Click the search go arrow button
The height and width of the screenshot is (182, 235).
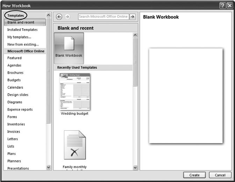pyautogui.click(x=133, y=16)
